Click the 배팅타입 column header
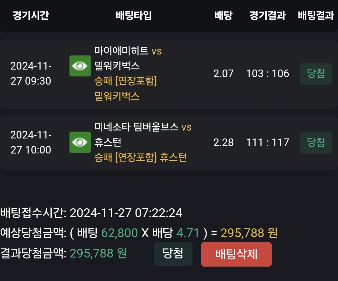Viewport: 338px width, 281px height. click(134, 15)
